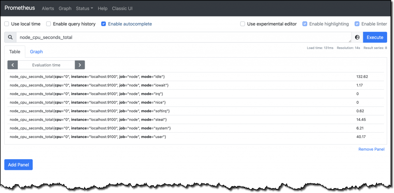Open the Status dropdown menu
394x193 pixels.
click(x=84, y=8)
